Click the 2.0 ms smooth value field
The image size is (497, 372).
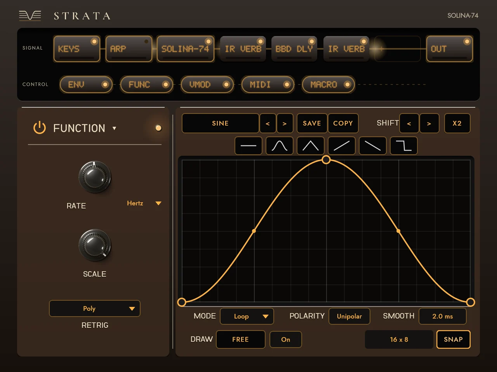coord(443,316)
